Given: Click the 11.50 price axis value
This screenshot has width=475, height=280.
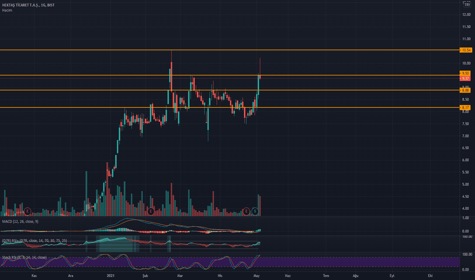Looking at the screenshot, I should tap(466, 27).
